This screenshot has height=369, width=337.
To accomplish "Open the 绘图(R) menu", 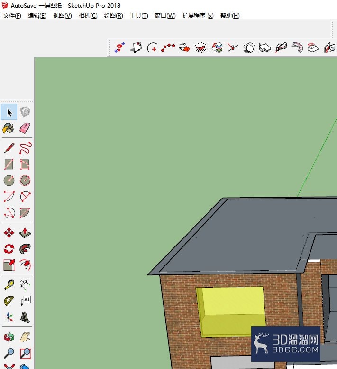I will click(x=113, y=16).
